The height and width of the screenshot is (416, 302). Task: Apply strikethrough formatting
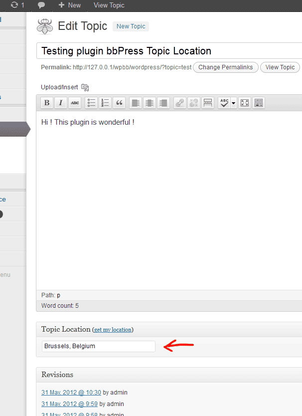[75, 103]
